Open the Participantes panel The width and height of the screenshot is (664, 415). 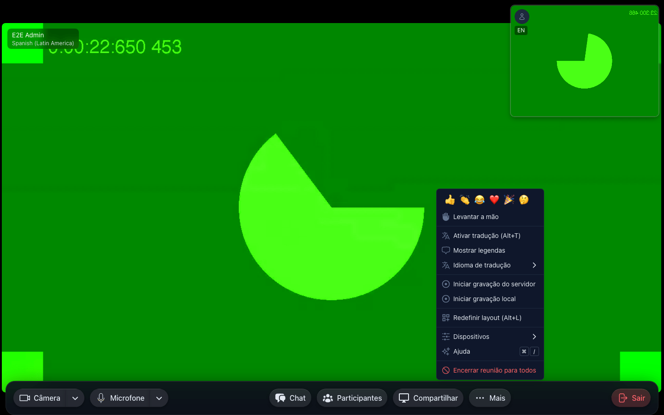coord(352,398)
